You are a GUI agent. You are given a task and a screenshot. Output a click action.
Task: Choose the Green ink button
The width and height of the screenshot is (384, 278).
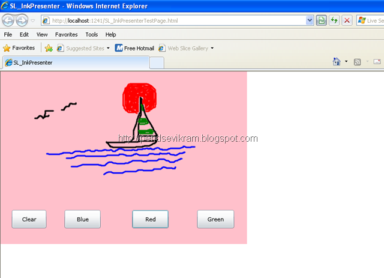215,219
